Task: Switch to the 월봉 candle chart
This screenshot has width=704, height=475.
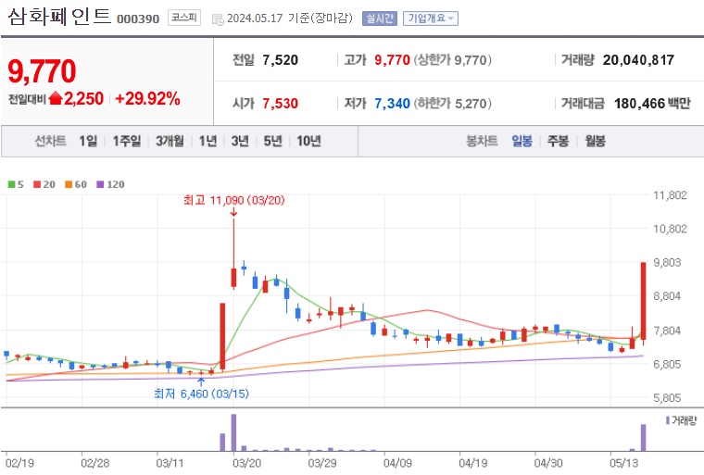Action: tap(595, 141)
